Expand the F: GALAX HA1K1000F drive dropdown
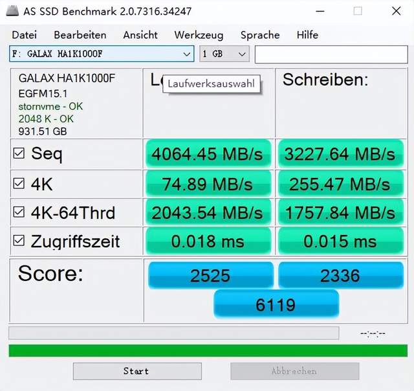Viewport: 414px width, 391px height. [x=102, y=54]
